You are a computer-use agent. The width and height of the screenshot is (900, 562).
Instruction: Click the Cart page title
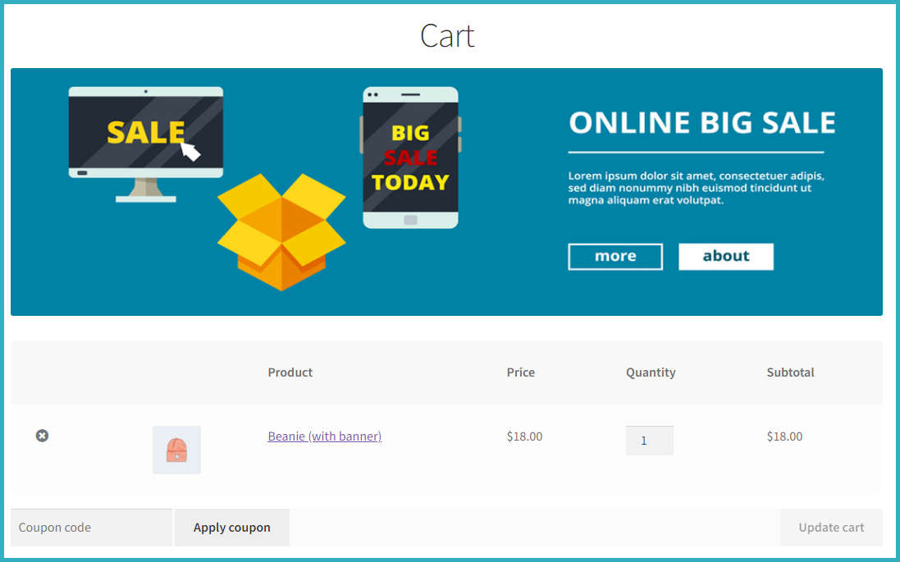(x=447, y=36)
